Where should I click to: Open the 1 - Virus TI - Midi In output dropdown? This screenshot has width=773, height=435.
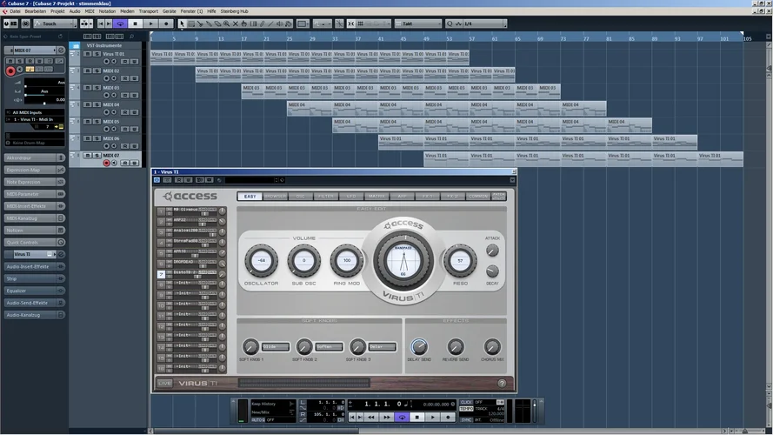pos(35,119)
